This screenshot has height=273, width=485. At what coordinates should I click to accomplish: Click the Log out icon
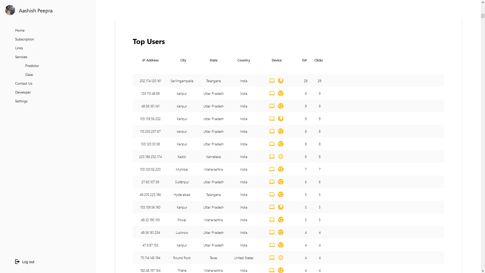[x=17, y=262]
